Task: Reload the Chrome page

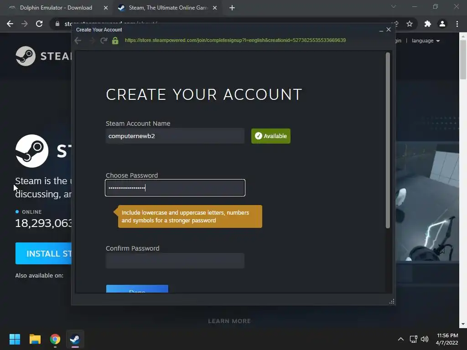Action: point(39,24)
